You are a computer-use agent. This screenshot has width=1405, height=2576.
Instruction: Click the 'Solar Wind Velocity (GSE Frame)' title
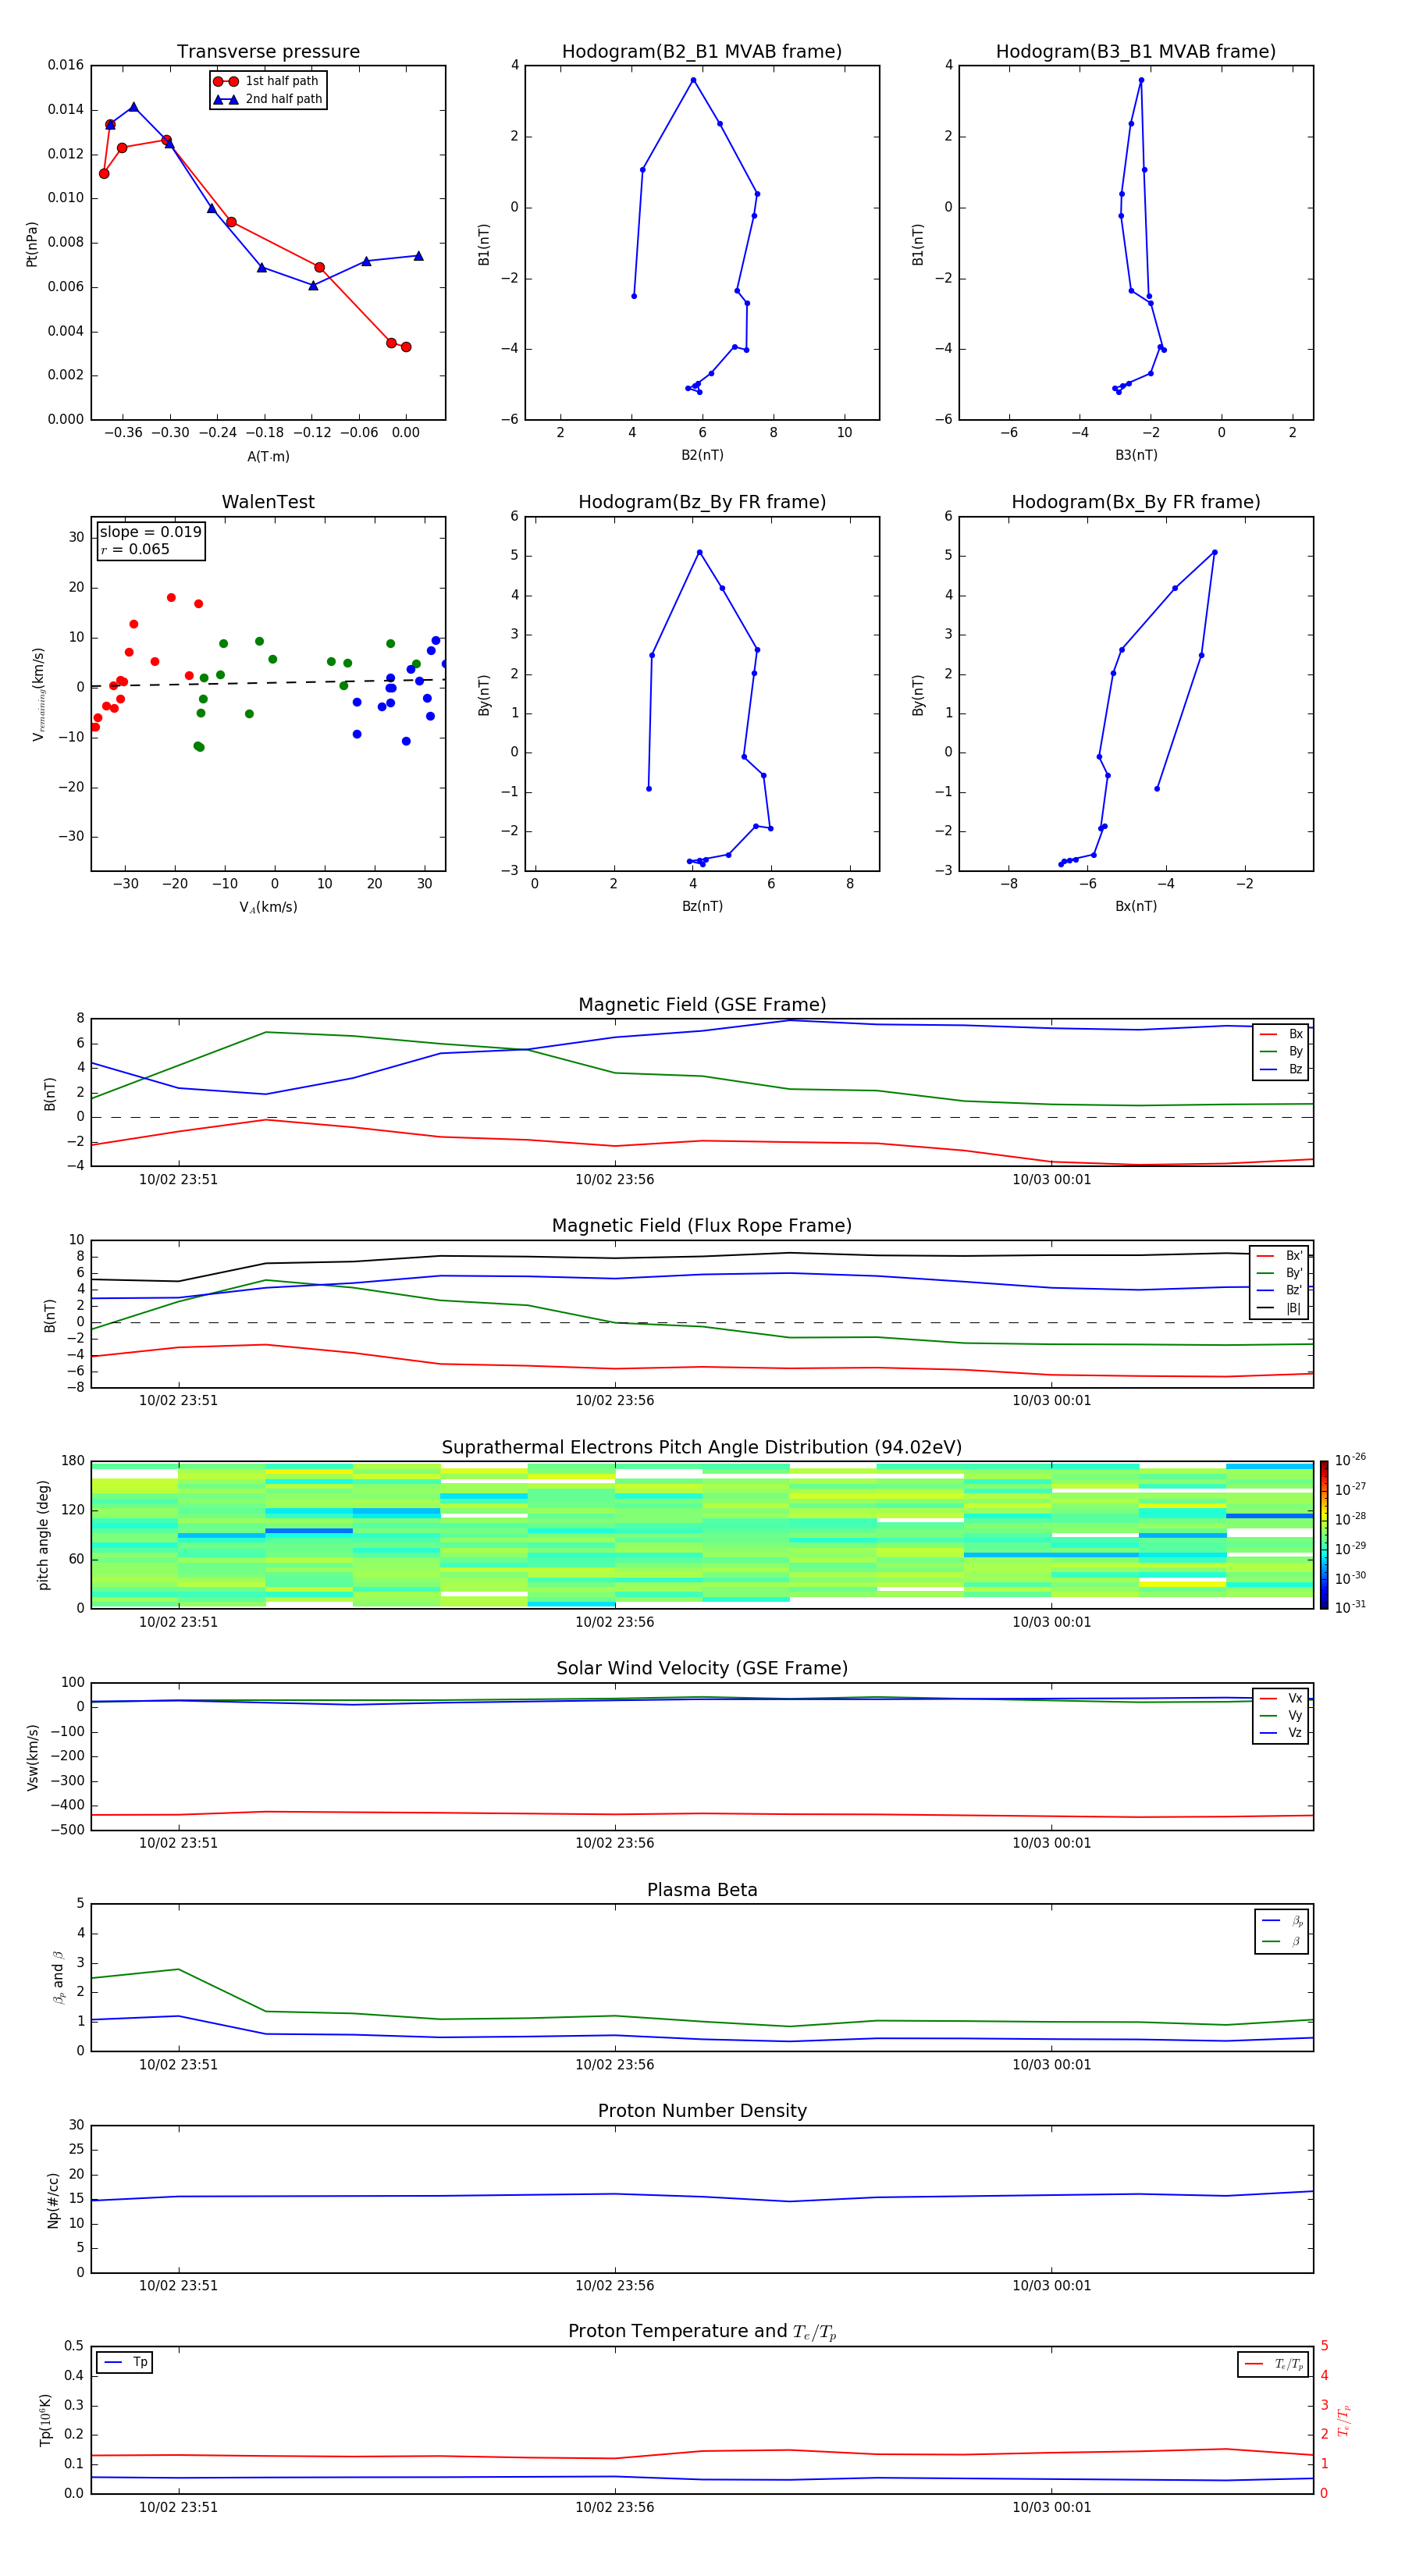tap(702, 1669)
